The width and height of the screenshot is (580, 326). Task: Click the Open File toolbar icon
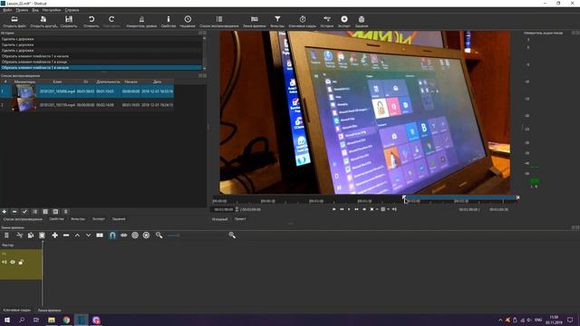pyautogui.click(x=14, y=19)
